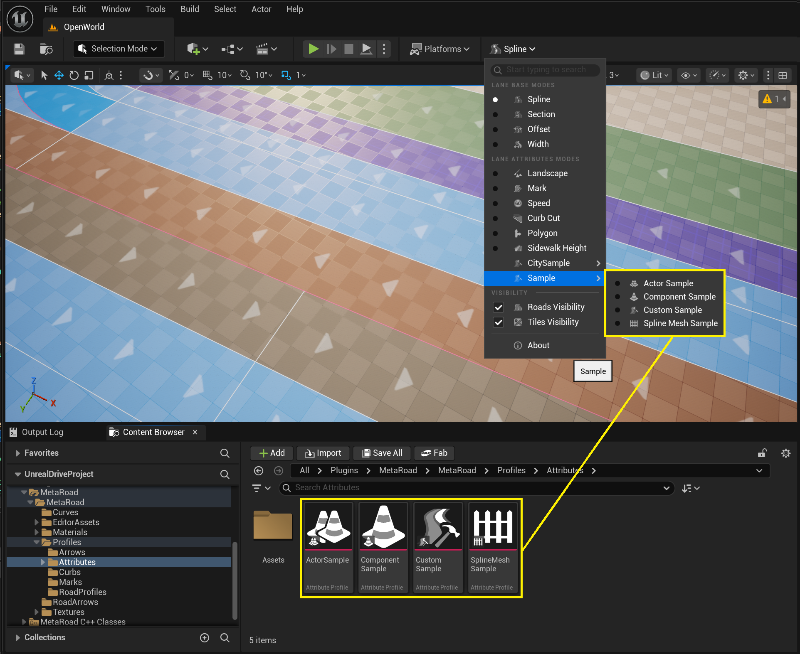Unlock the Content Browser lock icon
This screenshot has height=654, width=800.
tap(762, 453)
